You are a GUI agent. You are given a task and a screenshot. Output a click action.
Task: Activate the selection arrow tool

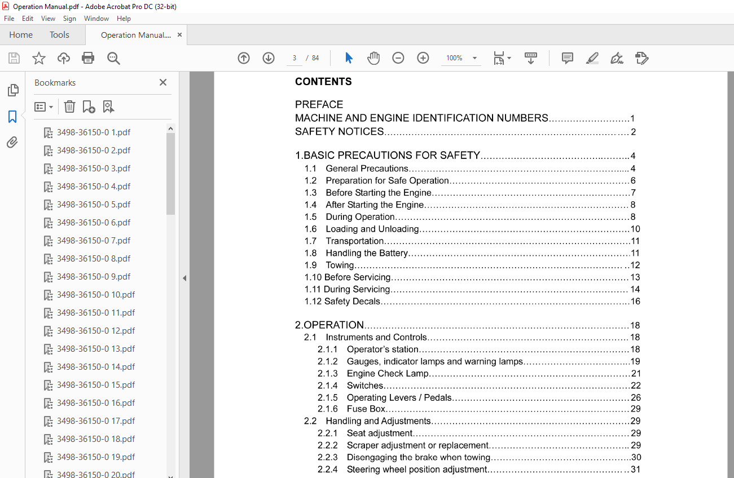click(x=349, y=58)
